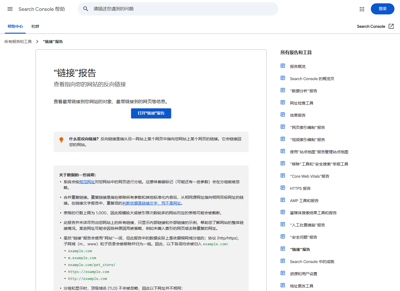Click the 登录 sign-in button
400x291 pixels.
click(x=382, y=9)
